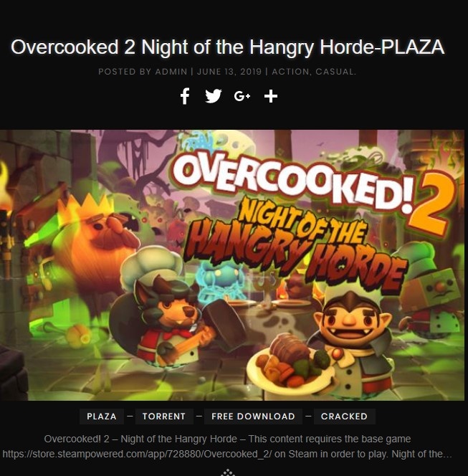Click the FREE DOWNLOAD tag
468x476 pixels.
pyautogui.click(x=253, y=416)
